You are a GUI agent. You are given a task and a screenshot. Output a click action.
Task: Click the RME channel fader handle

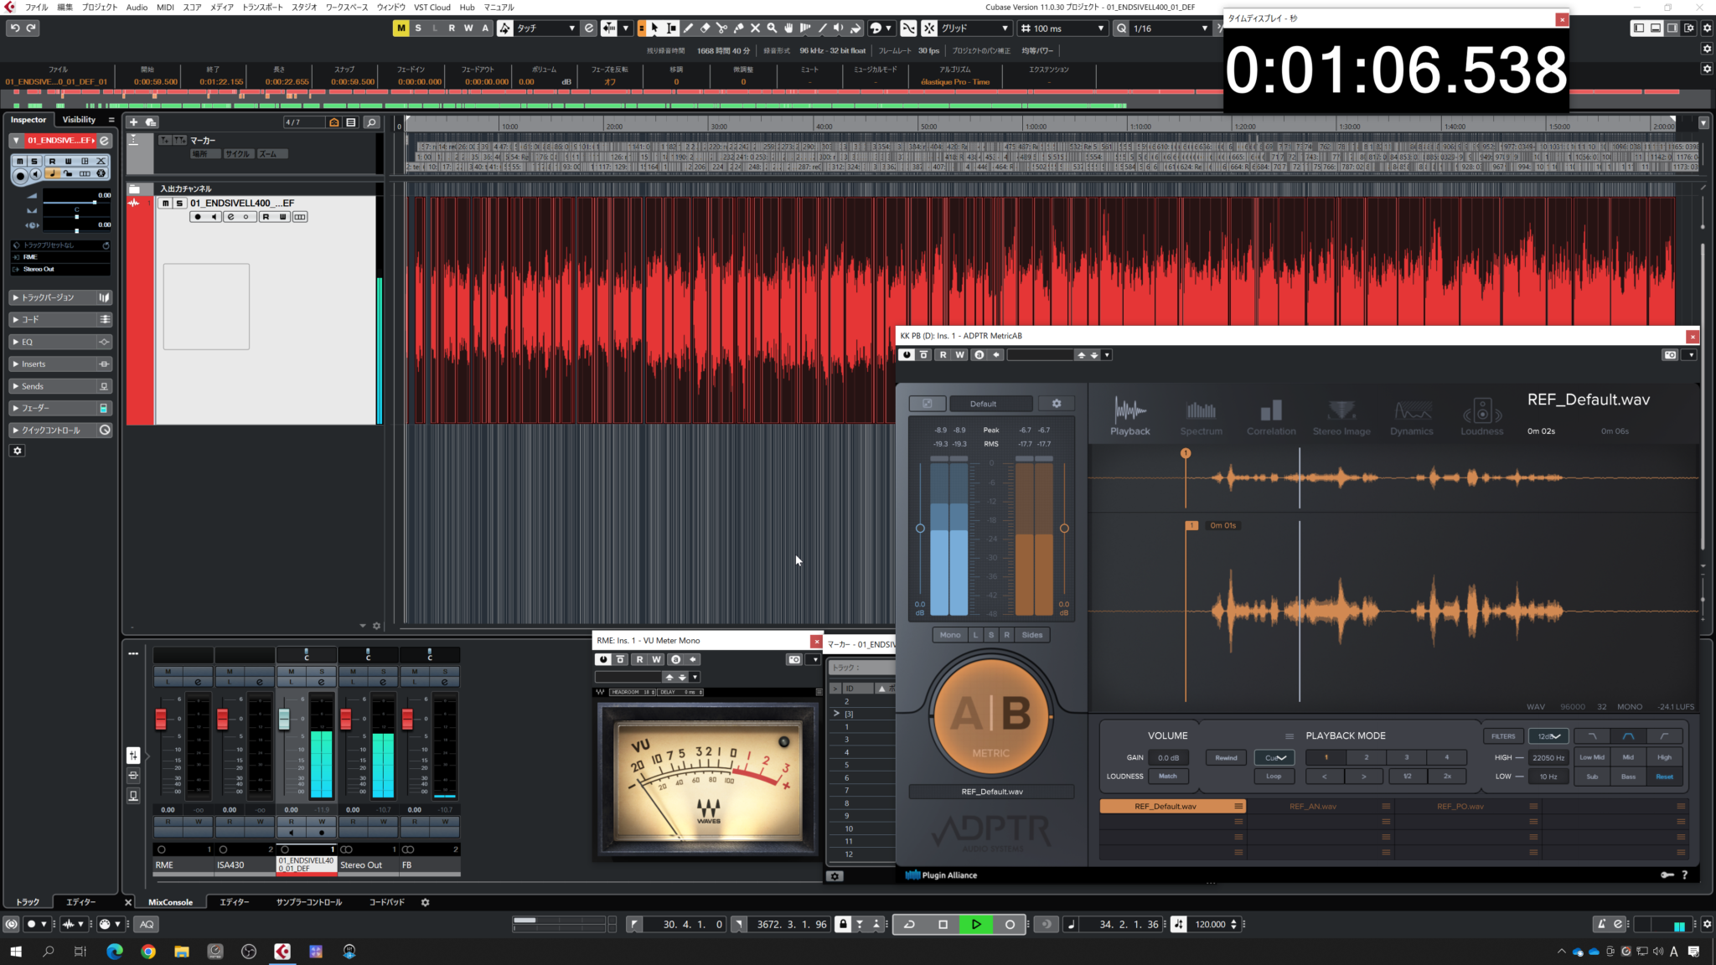[x=161, y=719]
